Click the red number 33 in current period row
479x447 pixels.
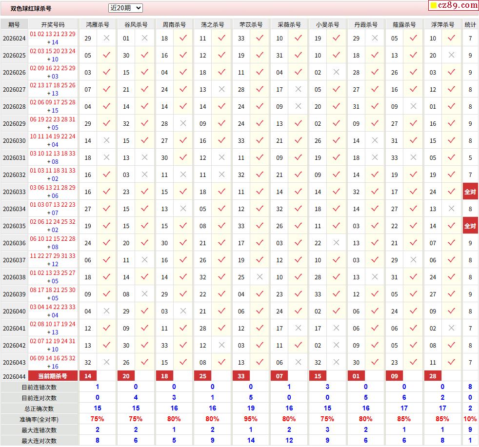(x=241, y=376)
